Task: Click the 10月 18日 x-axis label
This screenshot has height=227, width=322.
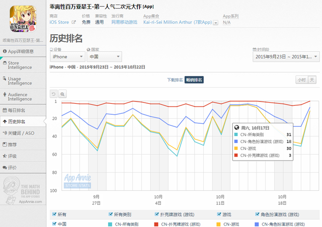Action: coord(282,200)
